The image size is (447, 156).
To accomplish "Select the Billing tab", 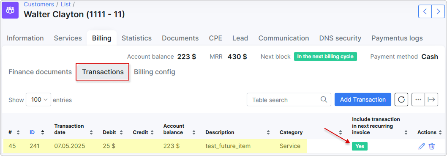I will pyautogui.click(x=102, y=38).
